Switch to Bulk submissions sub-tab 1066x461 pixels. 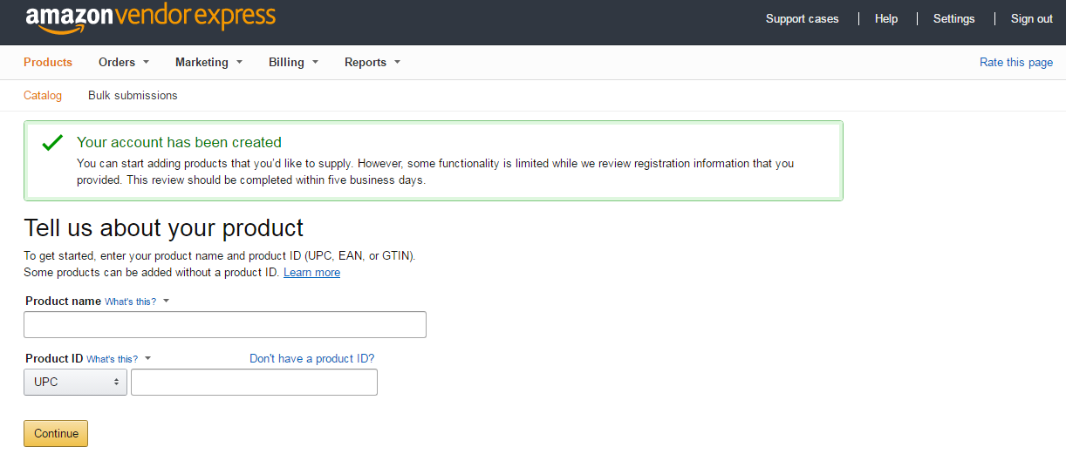[x=133, y=95]
